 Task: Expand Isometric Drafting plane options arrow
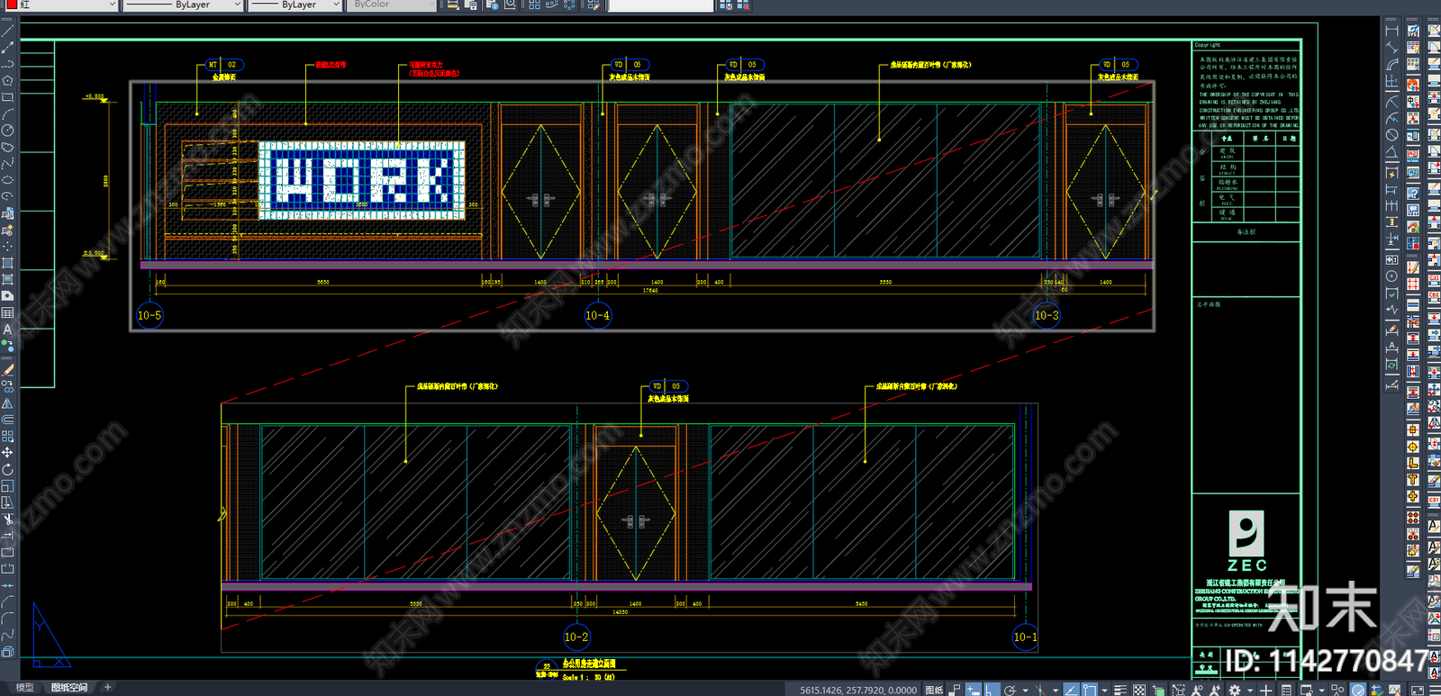[1056, 690]
